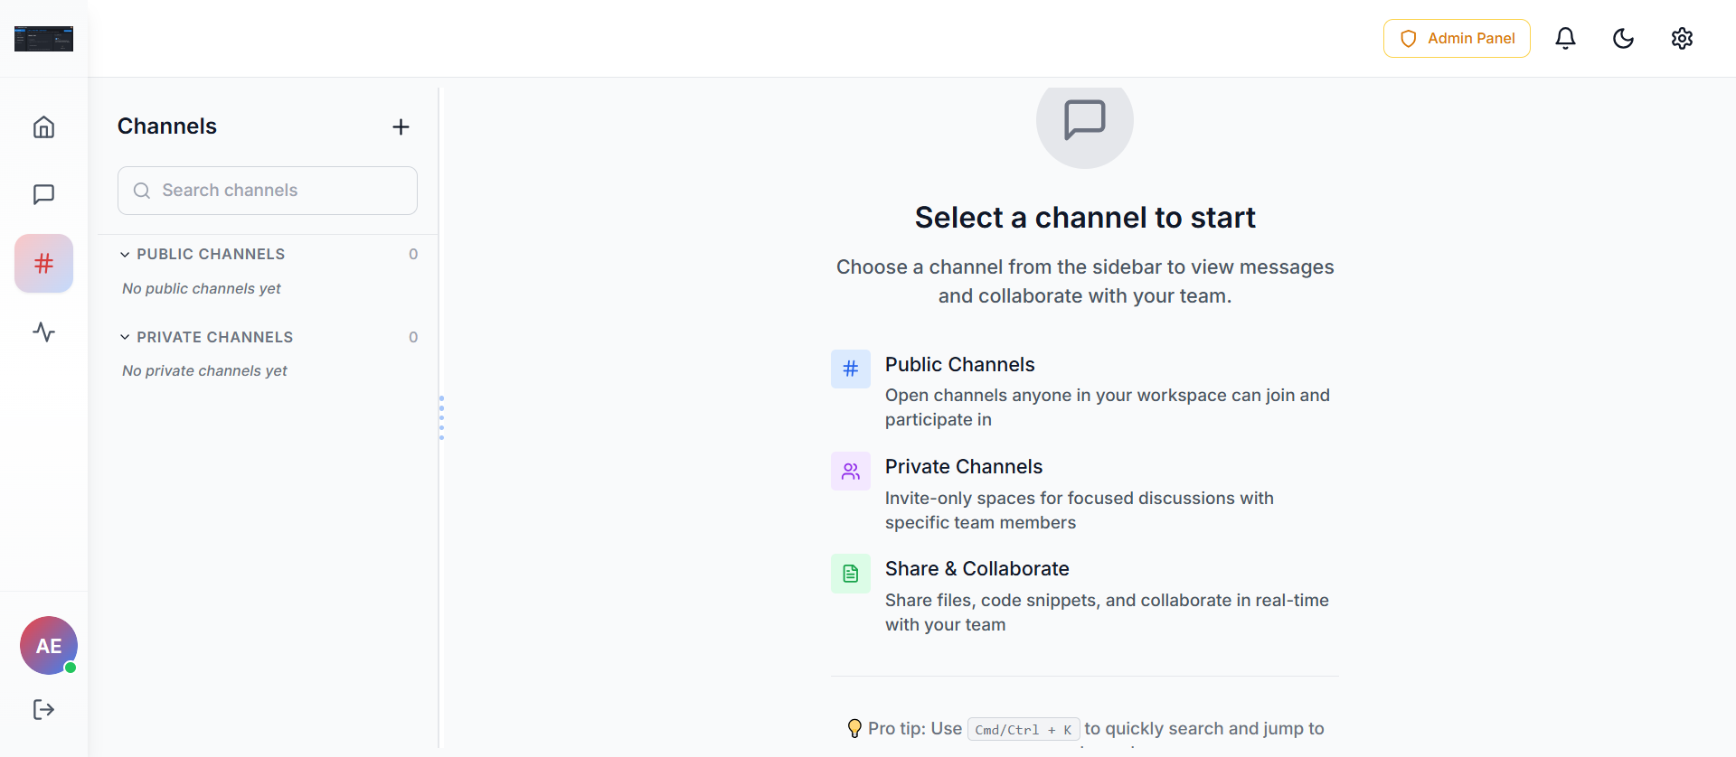Viewport: 1736px width, 757px height.
Task: Open notifications bell
Action: pos(1565,38)
